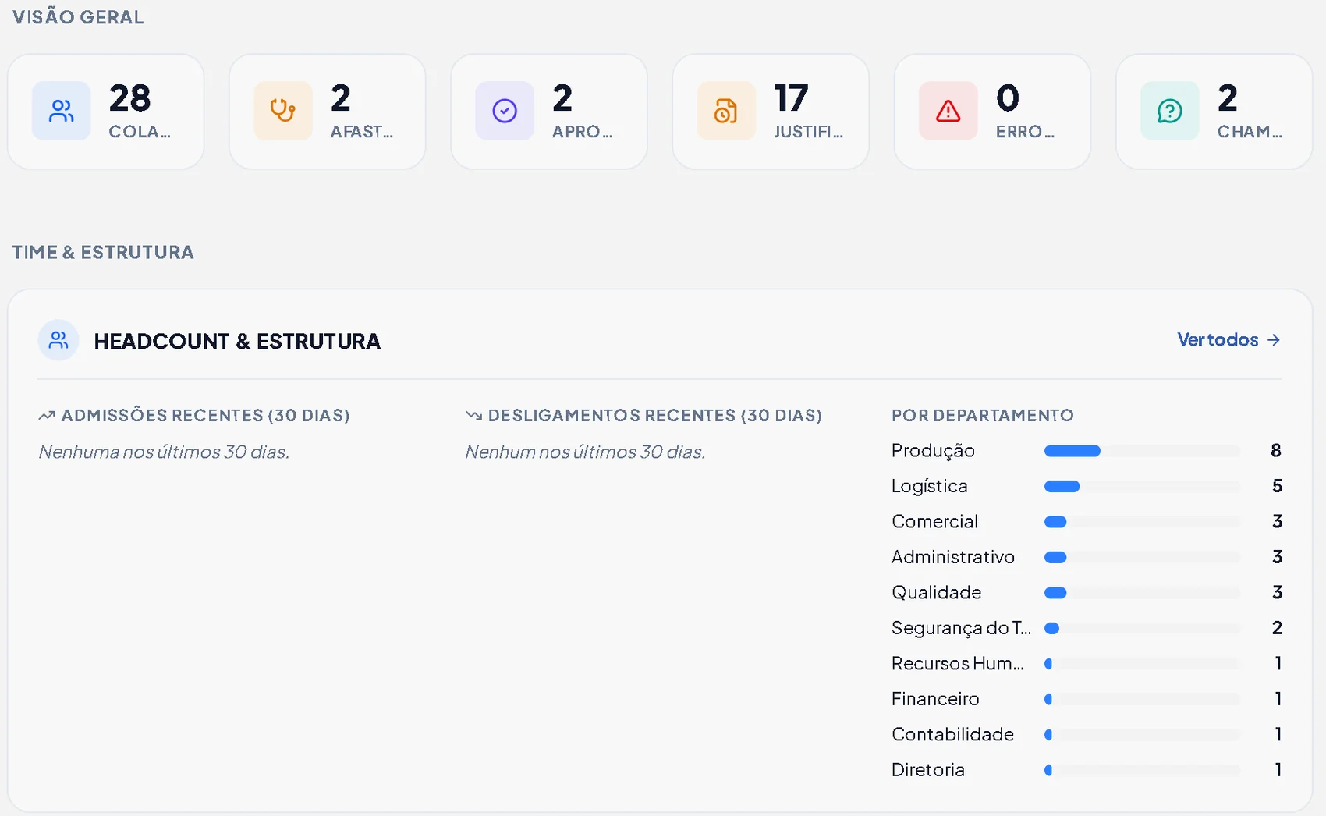Open the 2 AFAST... card
The width and height of the screenshot is (1326, 816).
pos(328,112)
